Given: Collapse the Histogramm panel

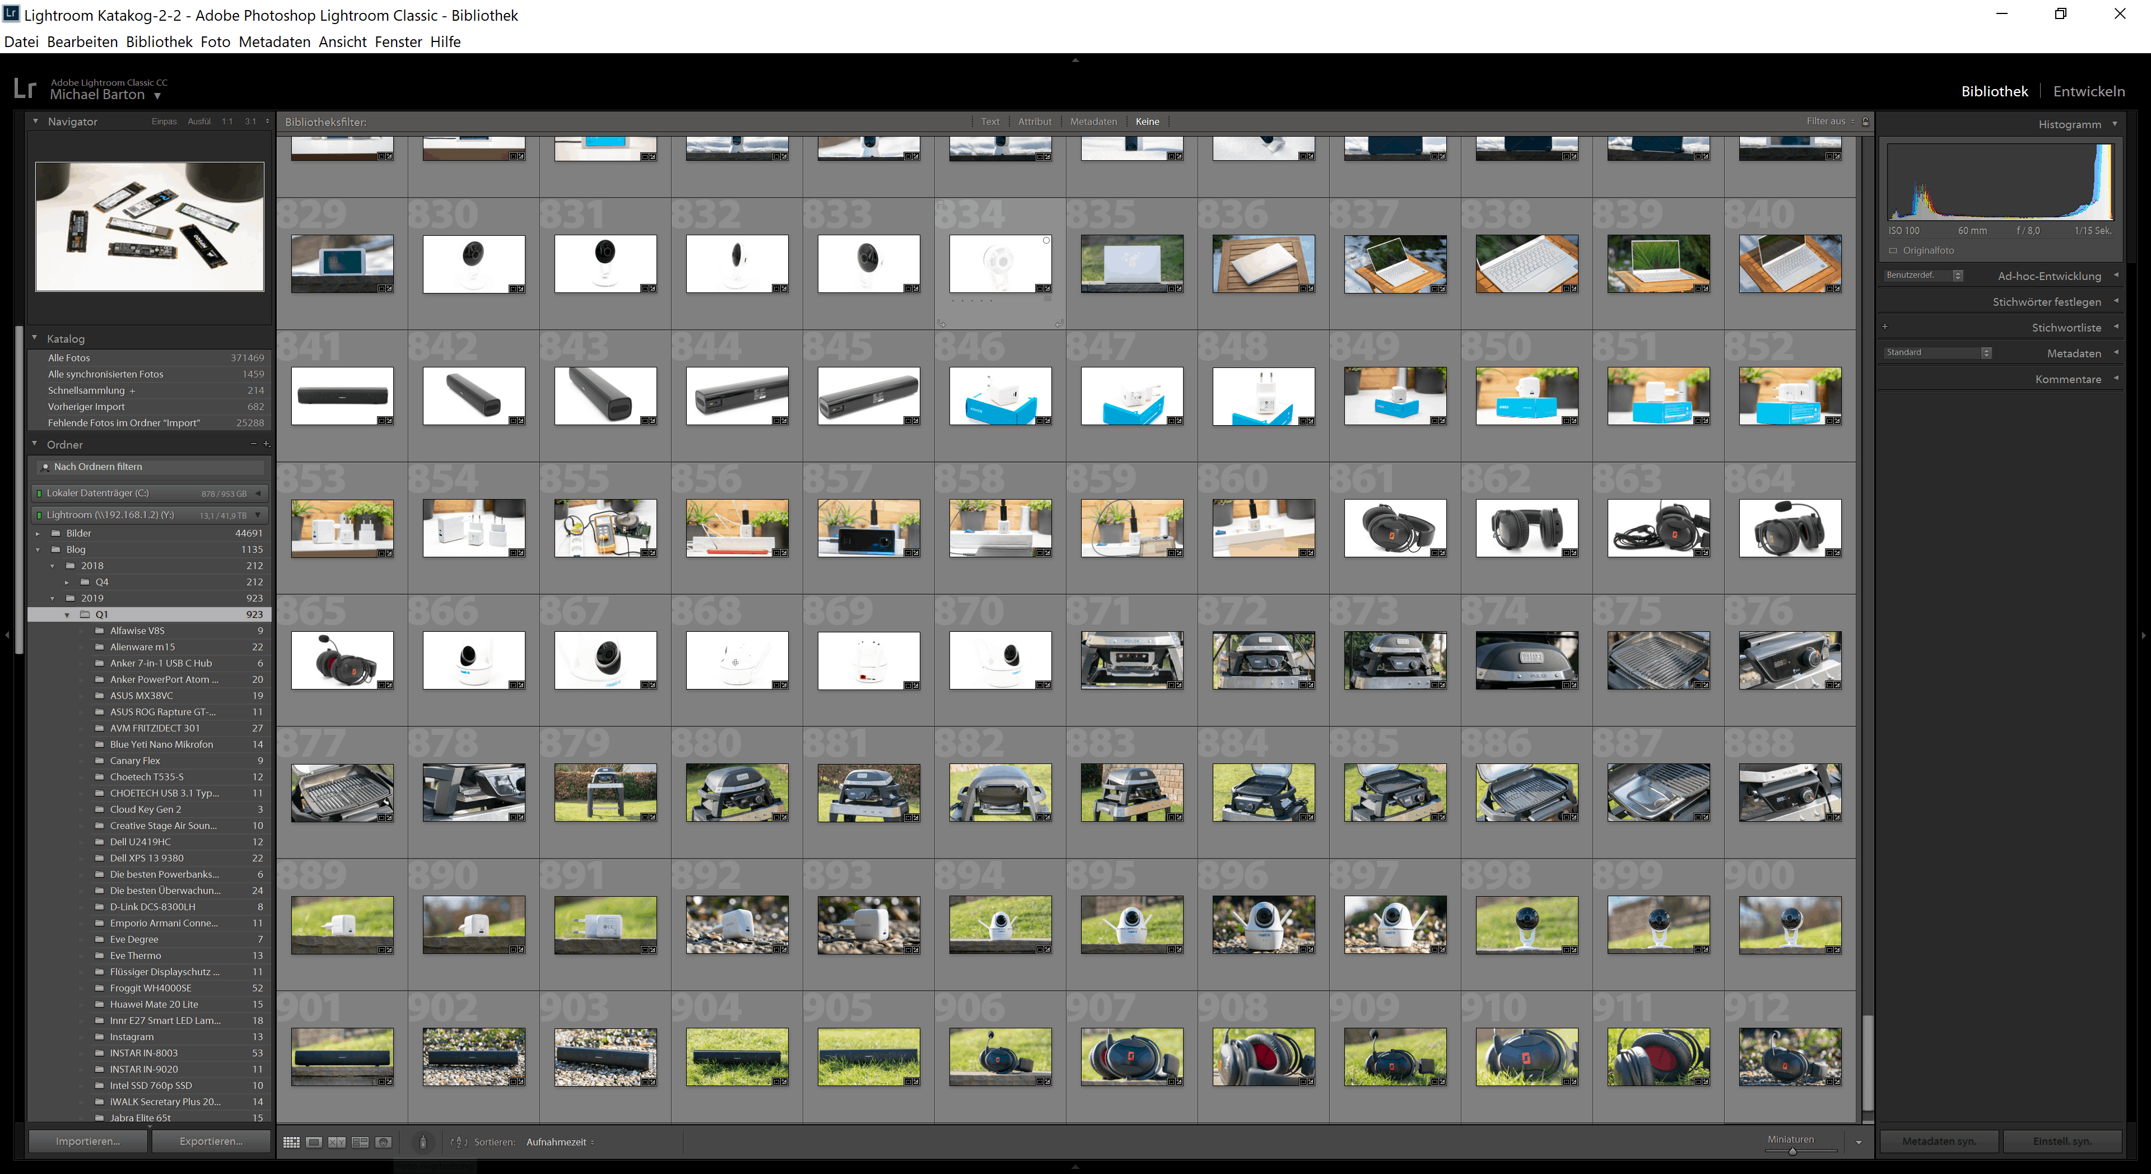Looking at the screenshot, I should 2115,124.
